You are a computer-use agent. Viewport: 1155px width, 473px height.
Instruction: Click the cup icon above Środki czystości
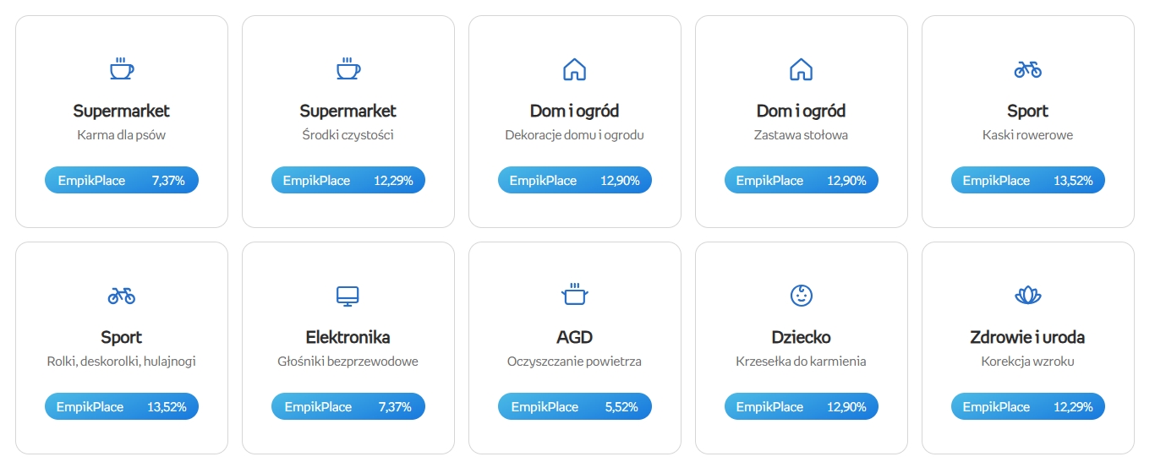coord(348,68)
